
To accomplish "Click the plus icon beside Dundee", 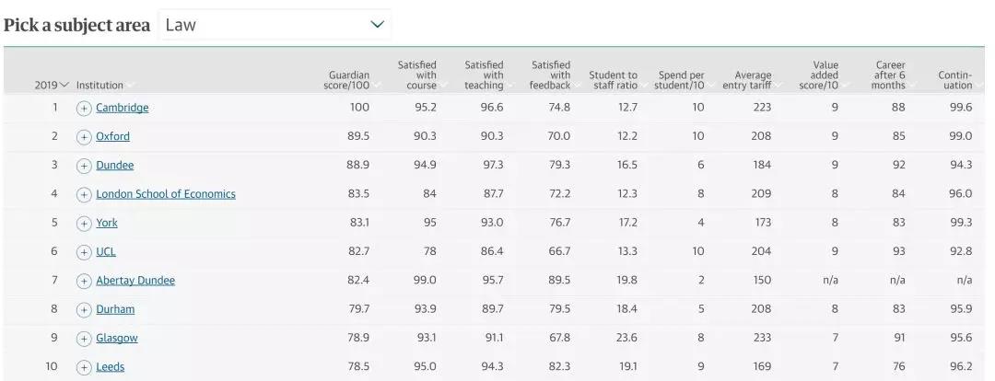I will point(84,166).
